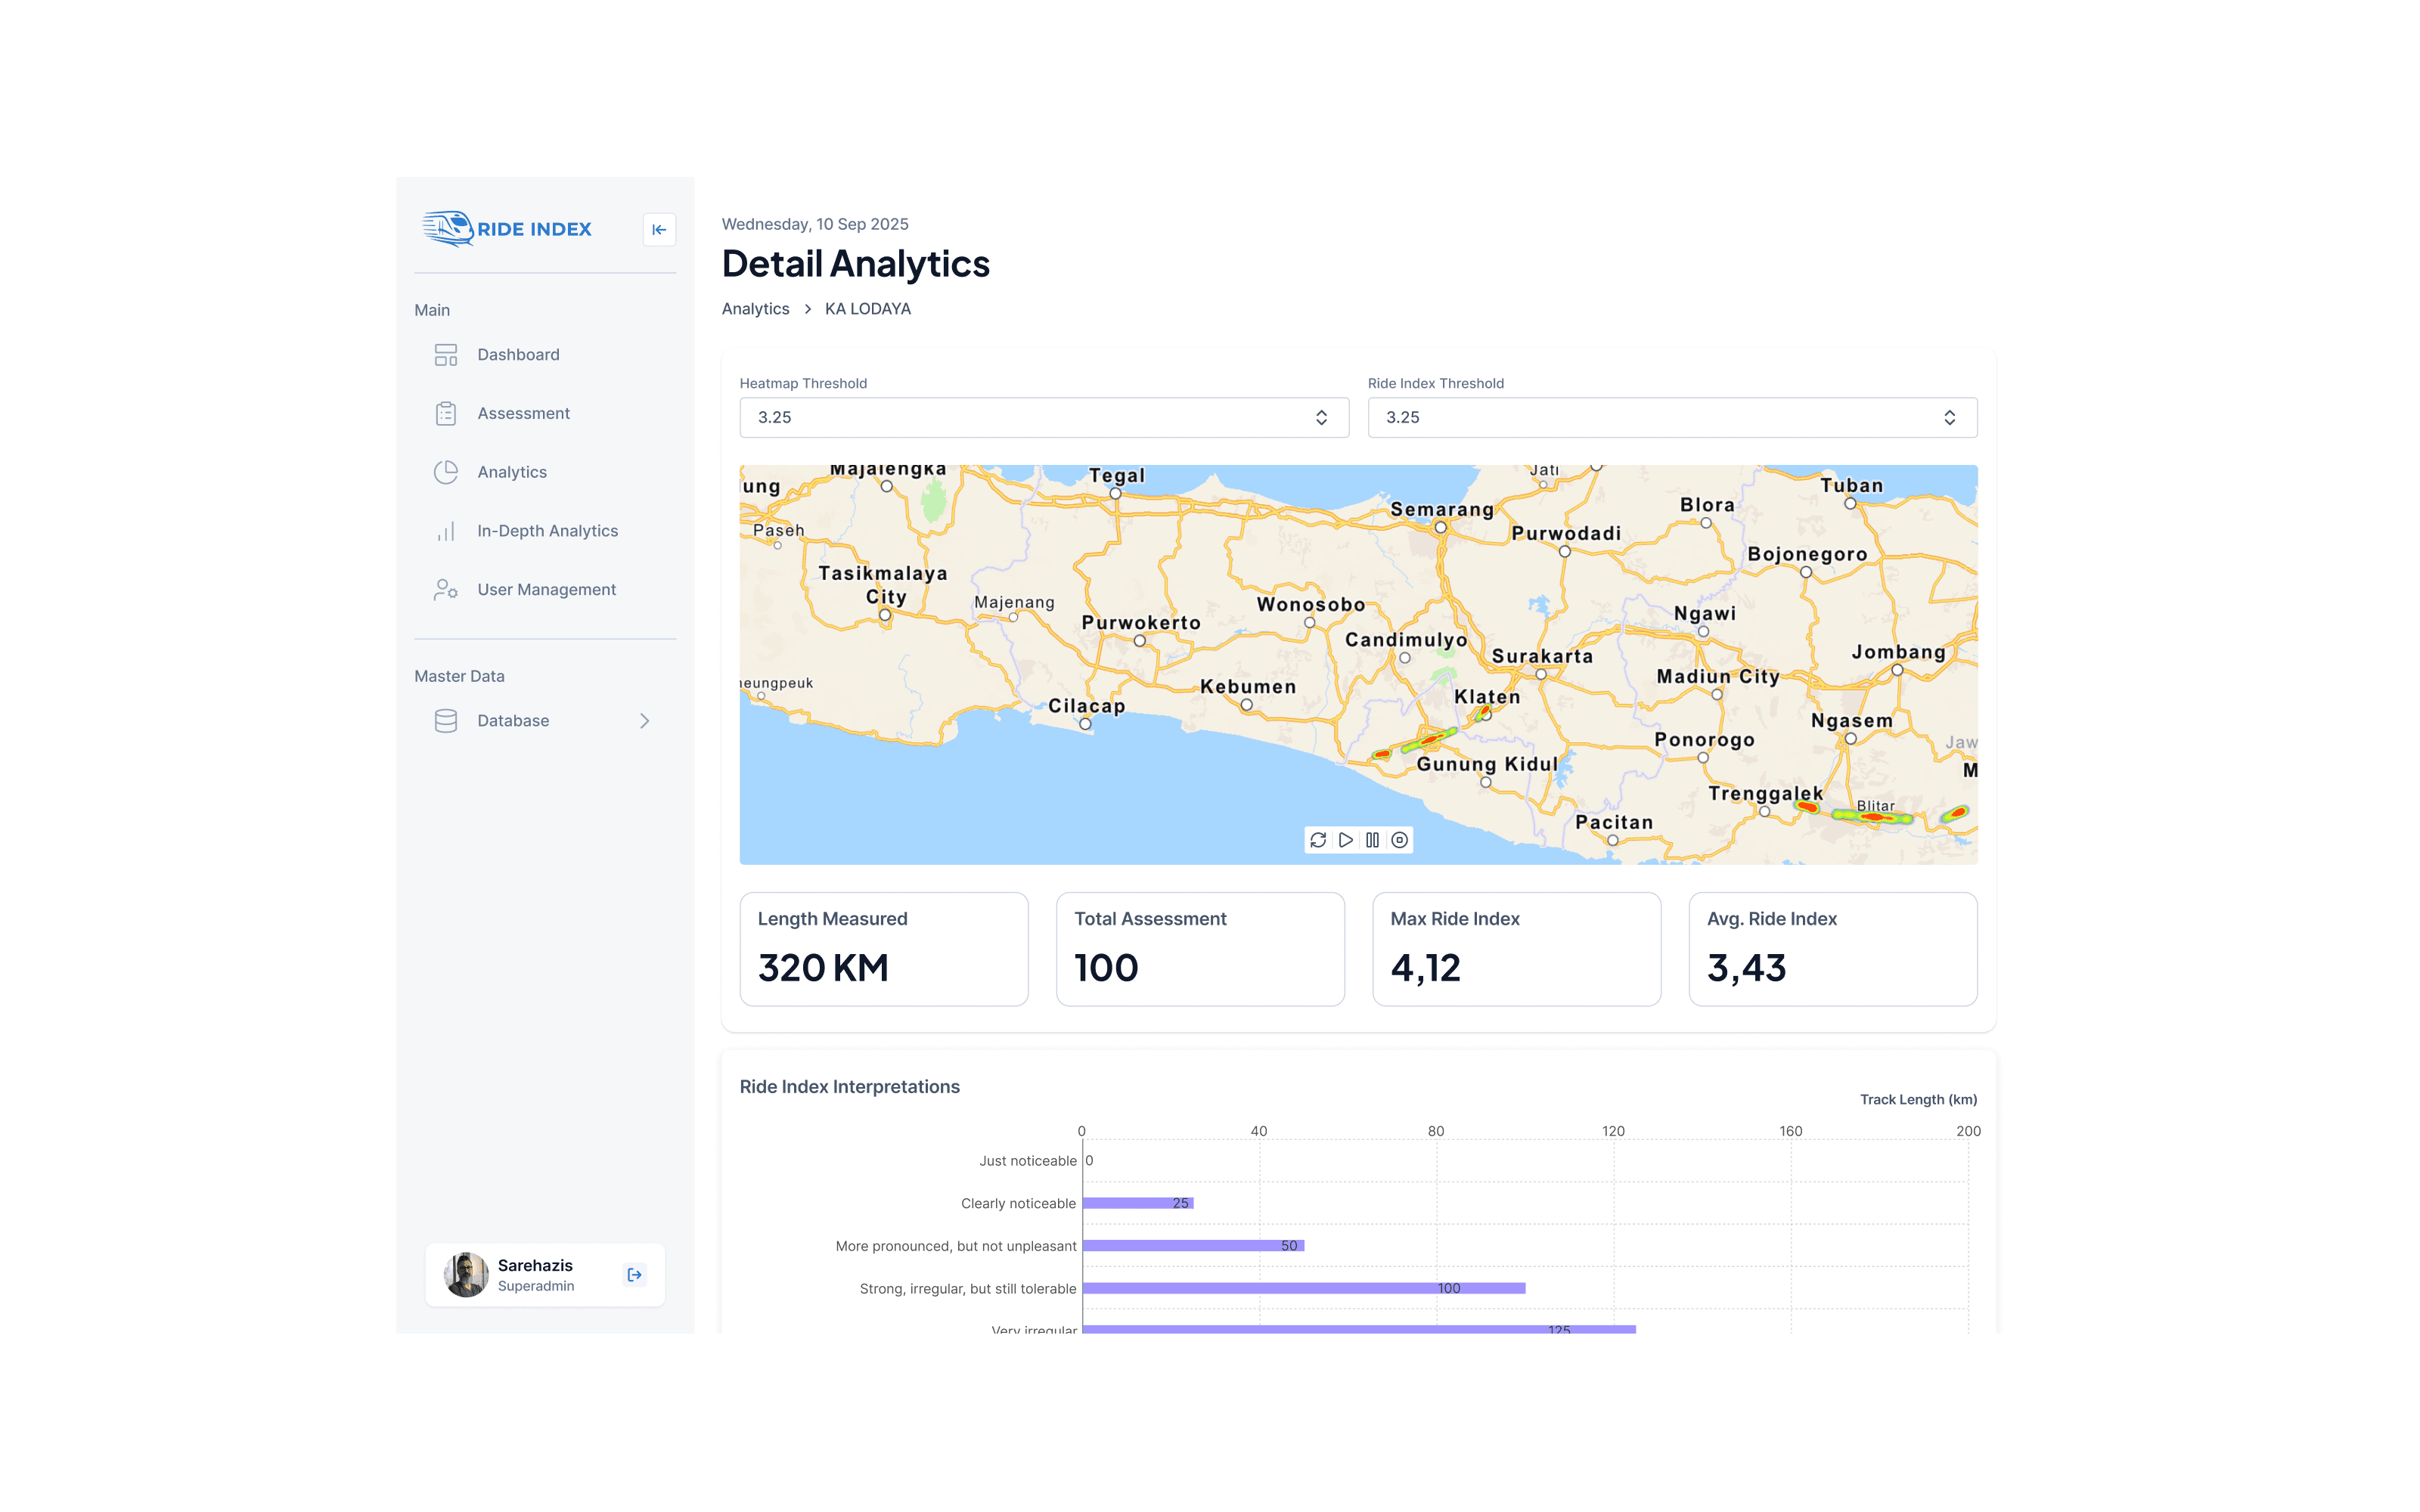Click the Sarehazis profile name
Viewport: 2420px width, 1512px height.
[535, 1266]
